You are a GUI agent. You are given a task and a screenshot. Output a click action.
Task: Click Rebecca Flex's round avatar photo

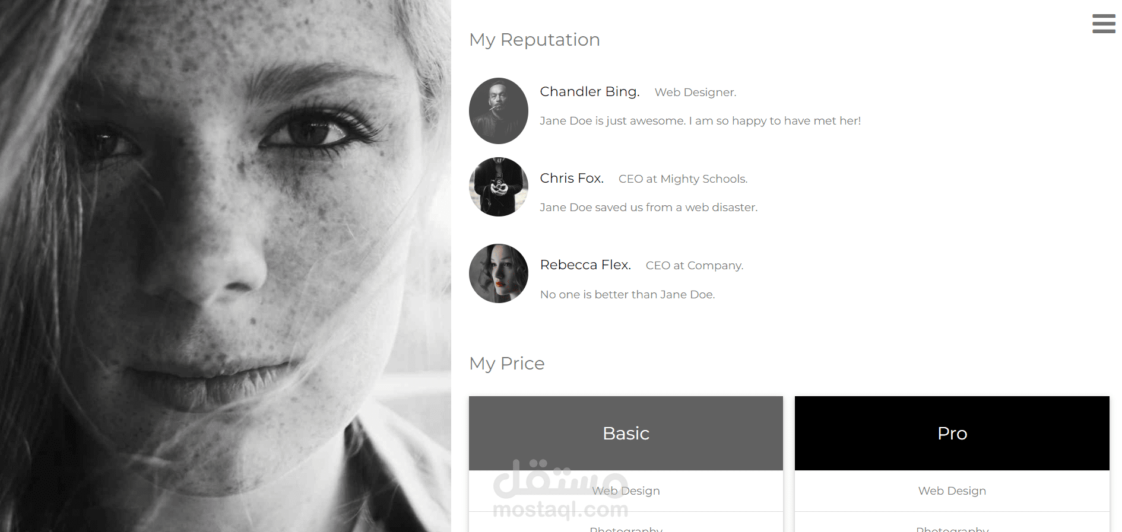click(x=499, y=273)
